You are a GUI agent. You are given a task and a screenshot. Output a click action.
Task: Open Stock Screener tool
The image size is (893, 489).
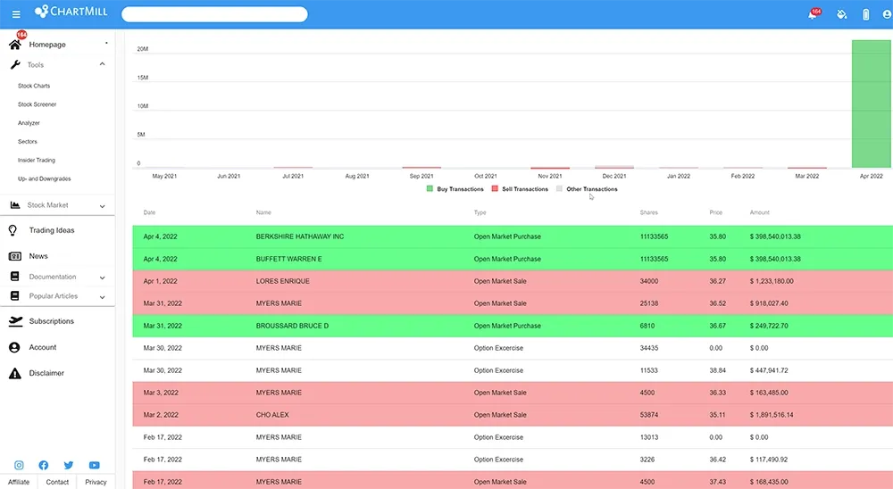[37, 104]
